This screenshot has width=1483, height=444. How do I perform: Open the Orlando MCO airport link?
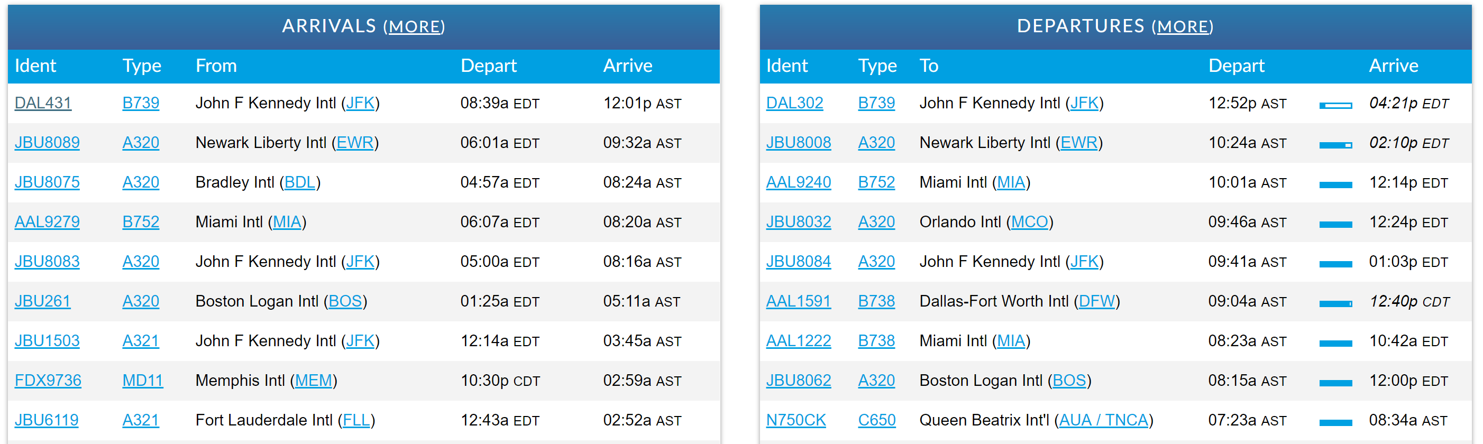(x=1029, y=222)
